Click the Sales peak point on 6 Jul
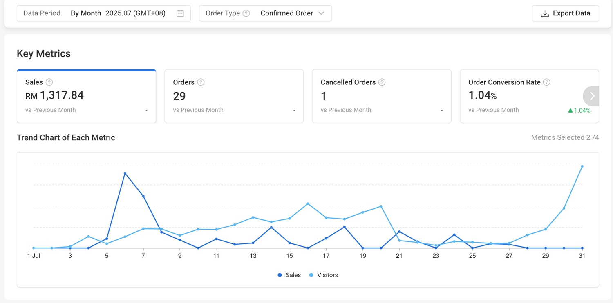613x303 pixels. click(125, 173)
